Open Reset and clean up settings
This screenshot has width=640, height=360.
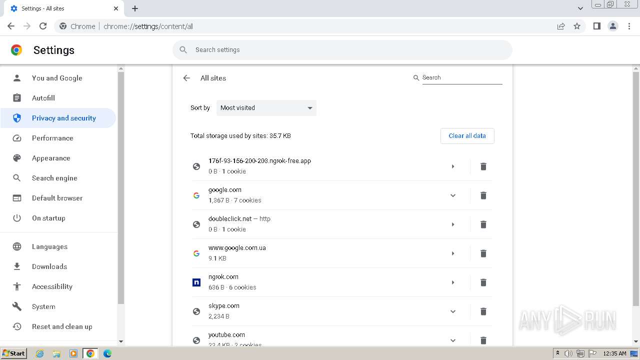pyautogui.click(x=58, y=326)
